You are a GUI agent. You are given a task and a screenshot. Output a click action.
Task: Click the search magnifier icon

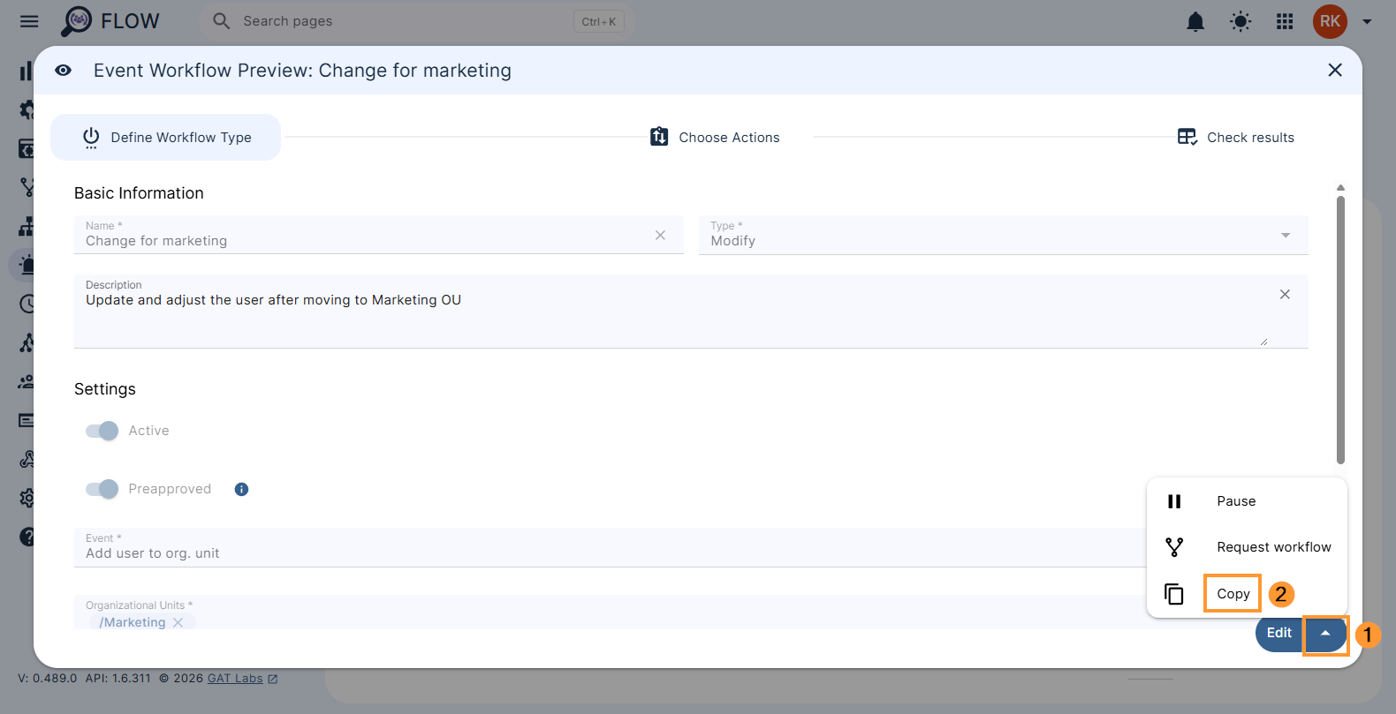point(221,21)
